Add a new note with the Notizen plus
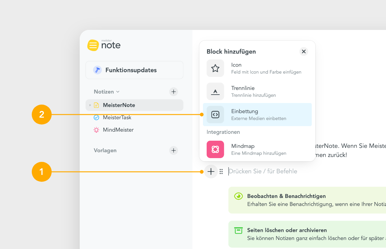386x249 pixels. click(174, 92)
